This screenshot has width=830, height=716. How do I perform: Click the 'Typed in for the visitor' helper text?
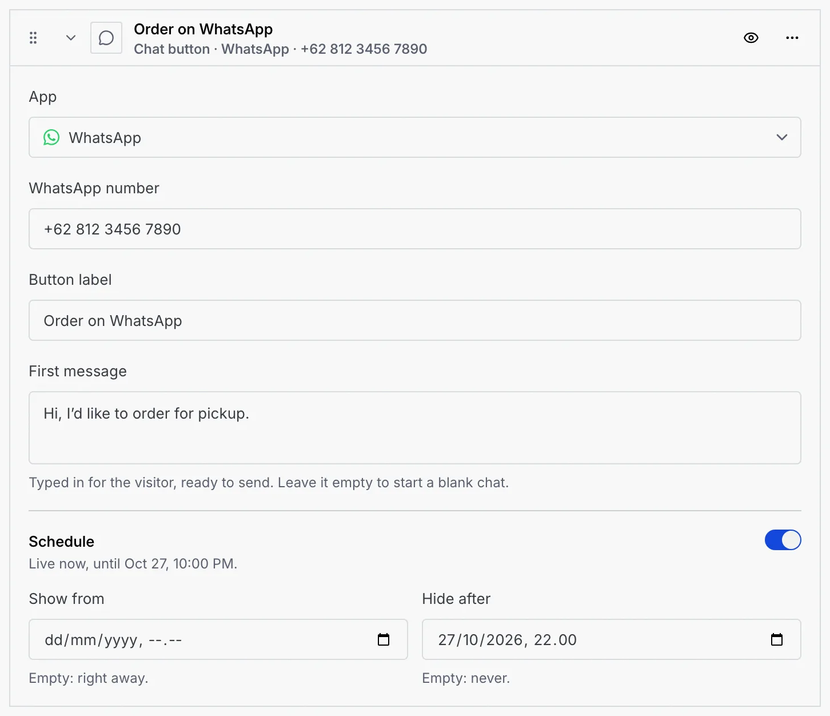click(x=269, y=483)
